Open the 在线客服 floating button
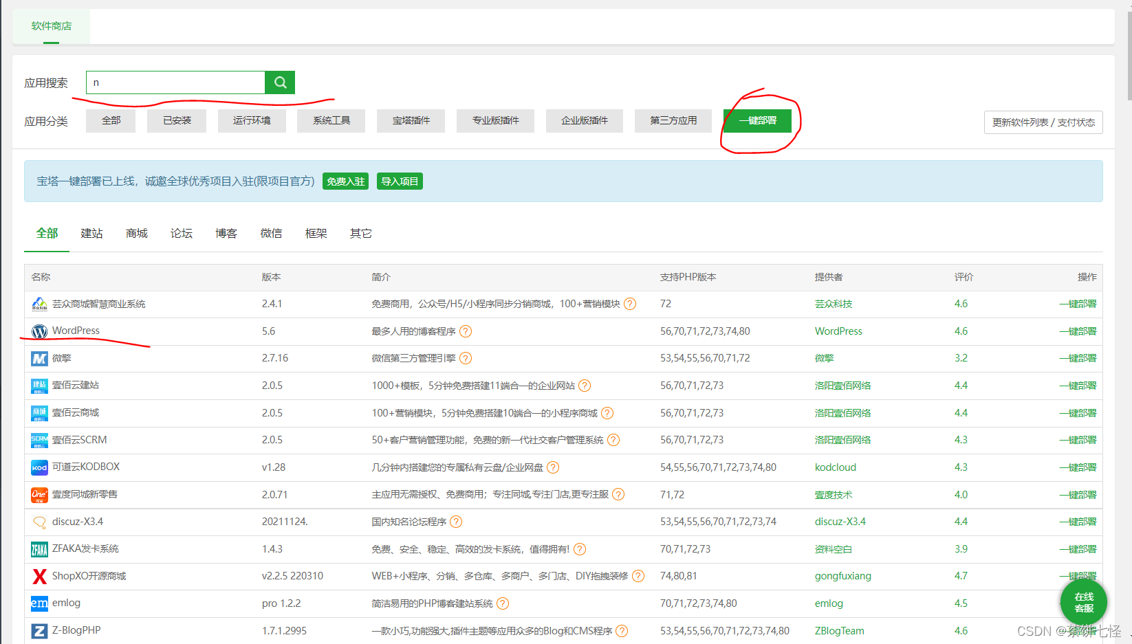 (x=1084, y=602)
